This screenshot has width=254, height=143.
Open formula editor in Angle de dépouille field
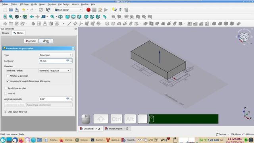point(67,99)
